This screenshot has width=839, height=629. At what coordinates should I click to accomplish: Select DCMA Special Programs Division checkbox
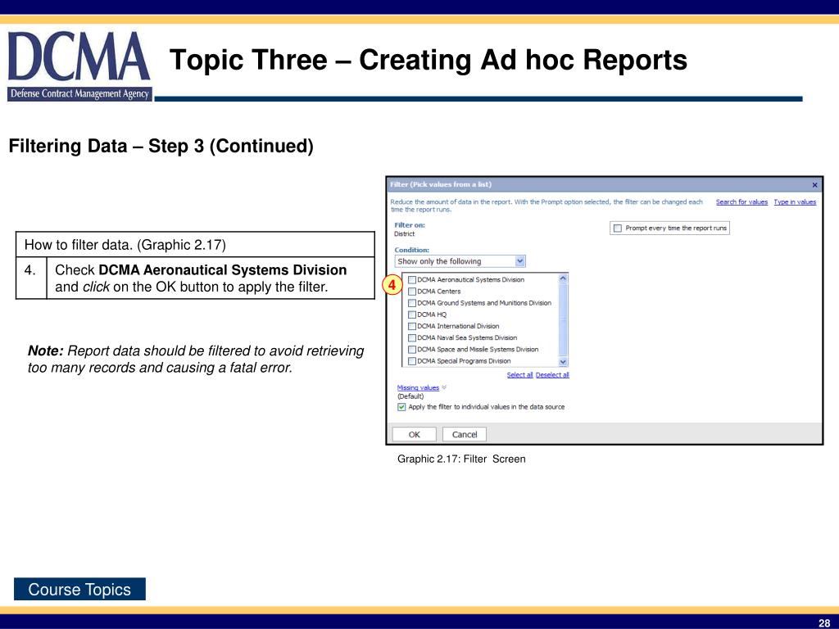tap(412, 361)
